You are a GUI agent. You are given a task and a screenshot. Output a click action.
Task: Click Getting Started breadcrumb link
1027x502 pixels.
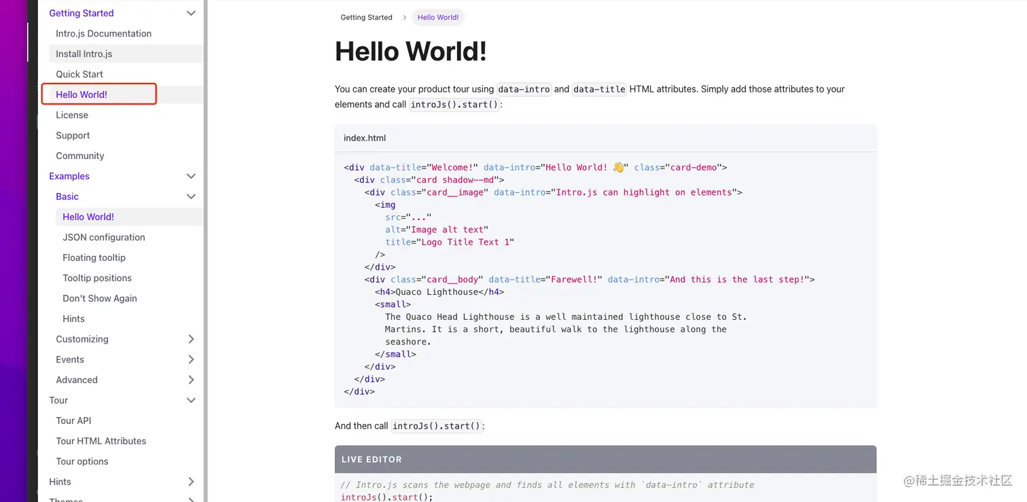tap(366, 17)
